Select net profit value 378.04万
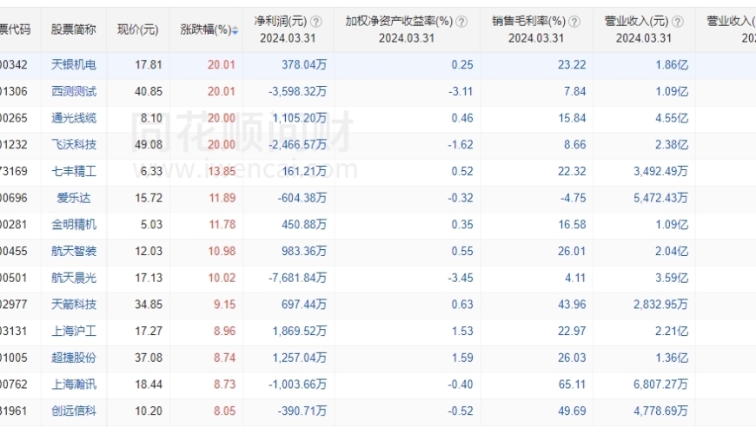This screenshot has height=427, width=756. point(304,64)
